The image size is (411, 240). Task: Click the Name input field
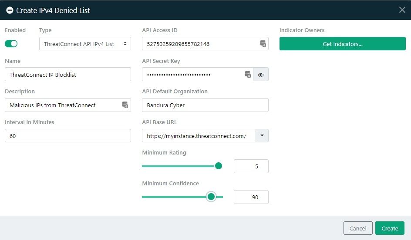coord(67,74)
